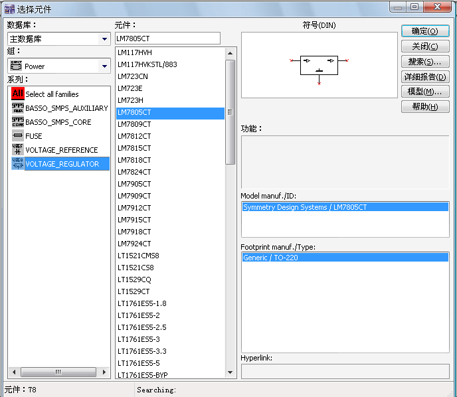Viewport: 457px width, 397px height.
Task: Open the 数据库 dropdown list
Action: pyautogui.click(x=104, y=39)
